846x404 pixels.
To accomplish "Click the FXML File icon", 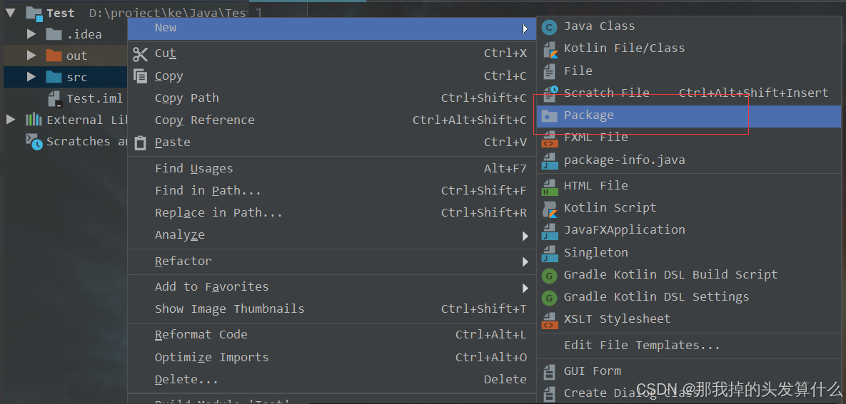I will (x=549, y=138).
